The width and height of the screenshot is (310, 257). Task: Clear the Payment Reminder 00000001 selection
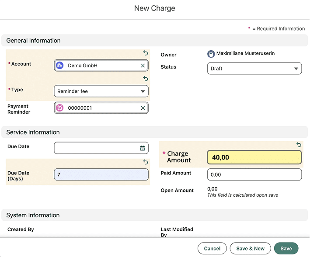tap(143, 108)
